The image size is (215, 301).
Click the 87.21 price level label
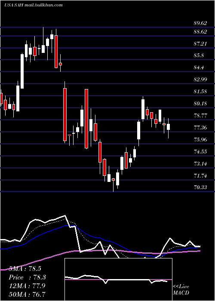[x=200, y=44]
